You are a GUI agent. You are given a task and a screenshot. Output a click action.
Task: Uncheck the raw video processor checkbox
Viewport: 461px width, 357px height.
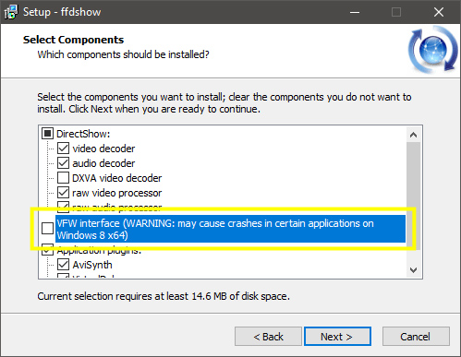point(63,193)
